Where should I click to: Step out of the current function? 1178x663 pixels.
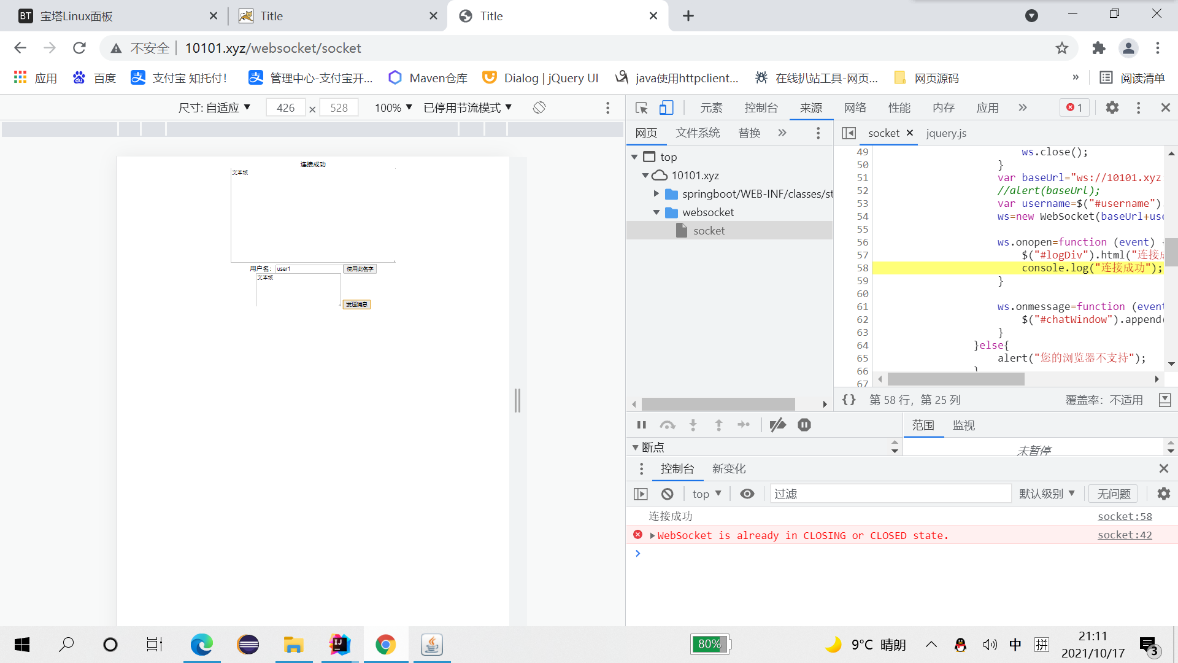point(719,425)
